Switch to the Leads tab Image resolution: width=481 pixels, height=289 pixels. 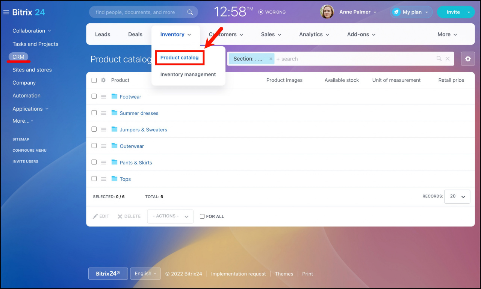[x=103, y=34]
